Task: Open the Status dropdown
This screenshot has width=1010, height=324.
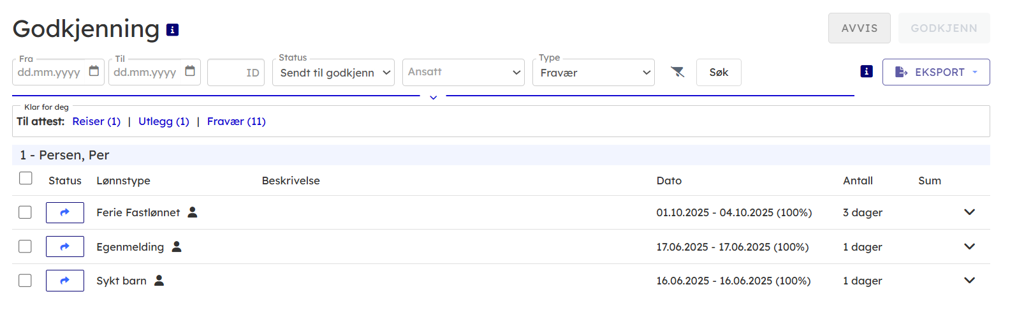Action: tap(333, 73)
